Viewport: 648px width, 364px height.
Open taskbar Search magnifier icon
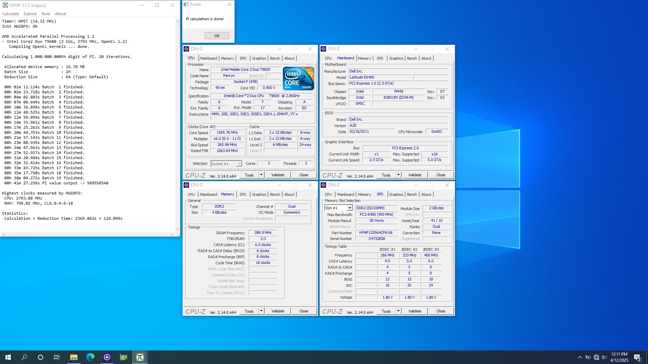click(24, 357)
